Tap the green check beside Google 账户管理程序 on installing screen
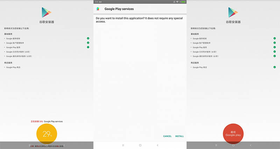Screen dimensions: 280x149 [x=88, y=43]
